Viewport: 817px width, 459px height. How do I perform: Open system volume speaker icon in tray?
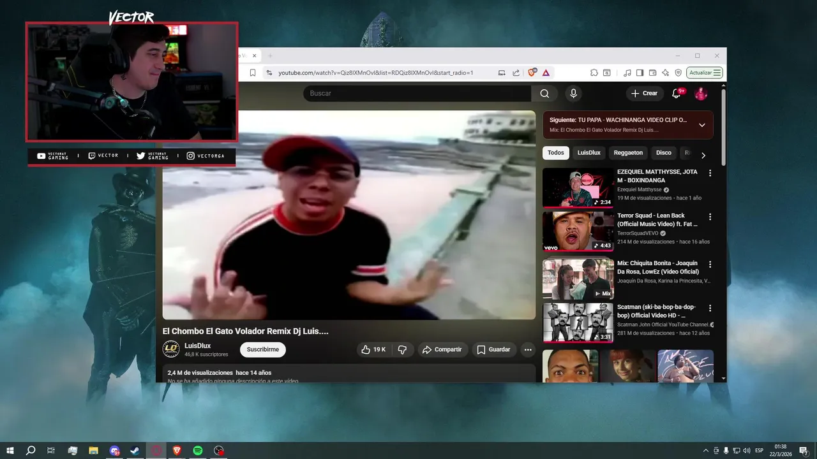point(747,451)
